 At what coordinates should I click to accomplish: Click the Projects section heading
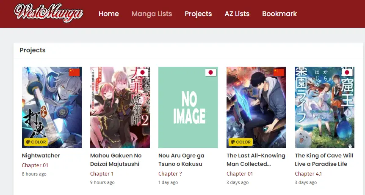pyautogui.click(x=33, y=50)
